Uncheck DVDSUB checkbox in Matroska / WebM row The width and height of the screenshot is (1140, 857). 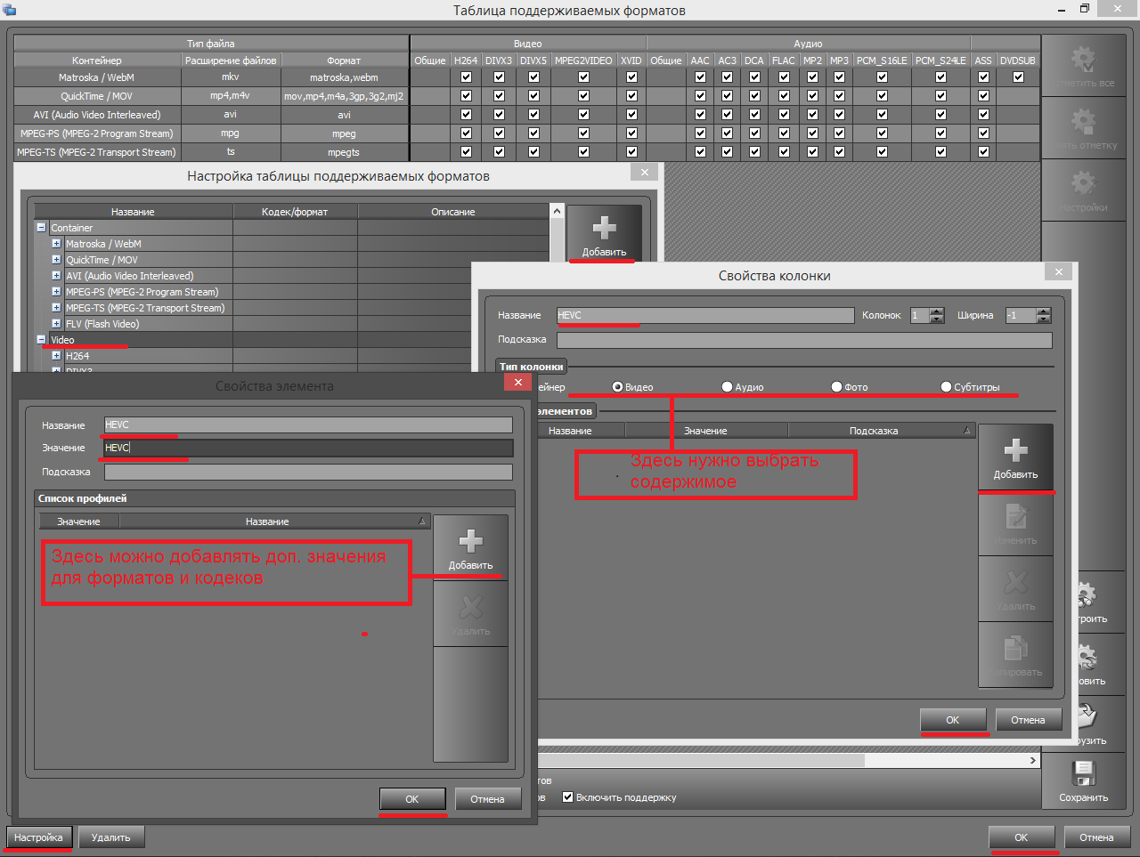1018,77
